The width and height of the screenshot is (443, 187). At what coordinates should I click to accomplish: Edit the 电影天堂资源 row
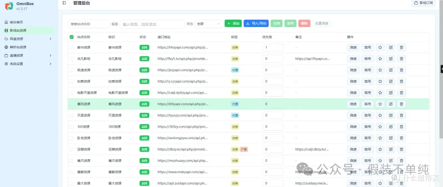point(391,92)
